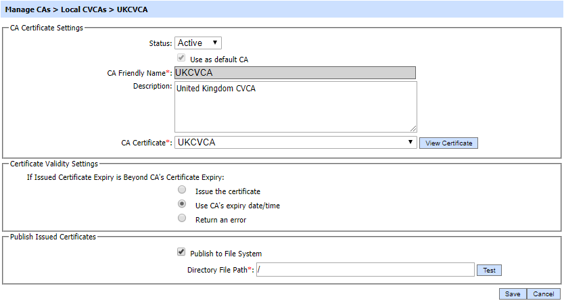Cancel the CA configuration changes
The height and width of the screenshot is (303, 564).
tap(543, 294)
